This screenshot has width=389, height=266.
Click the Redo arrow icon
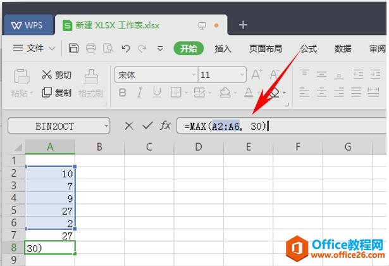tap(143, 48)
